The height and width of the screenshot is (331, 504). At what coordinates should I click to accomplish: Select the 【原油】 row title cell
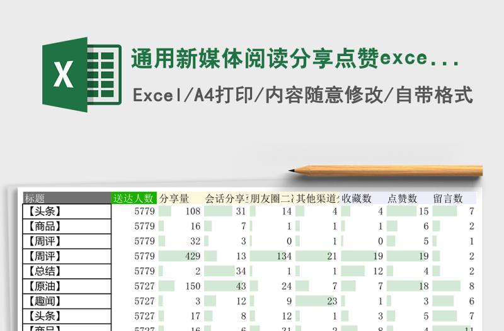point(67,286)
